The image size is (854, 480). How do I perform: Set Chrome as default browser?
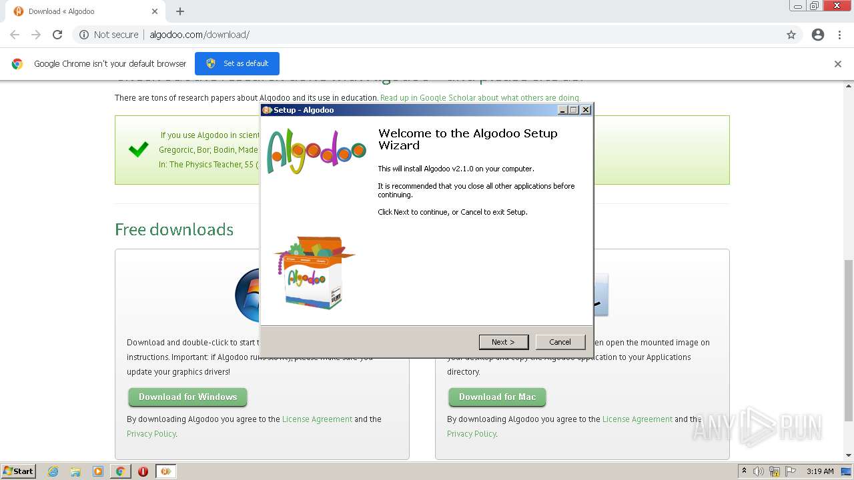(237, 63)
